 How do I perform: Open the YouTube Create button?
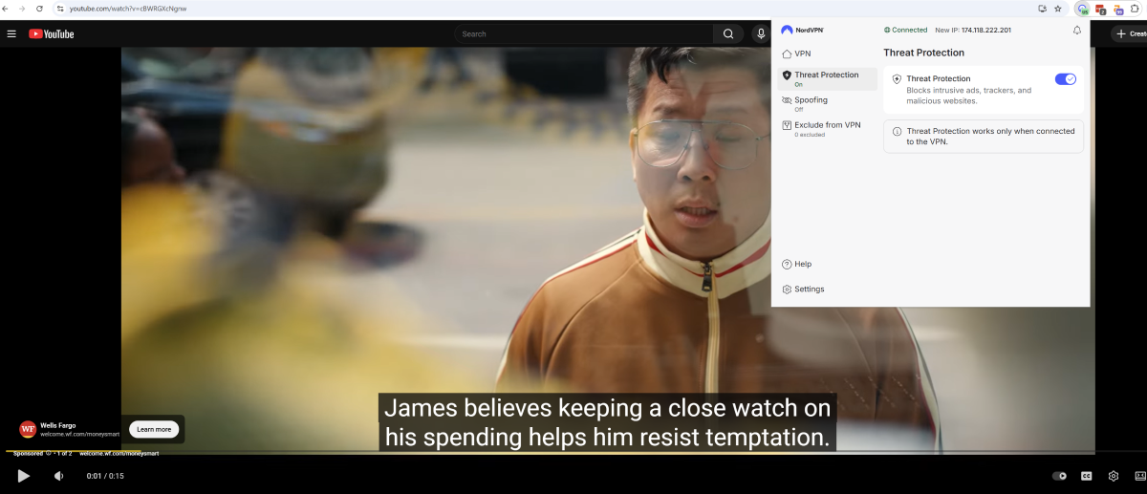tap(1130, 33)
